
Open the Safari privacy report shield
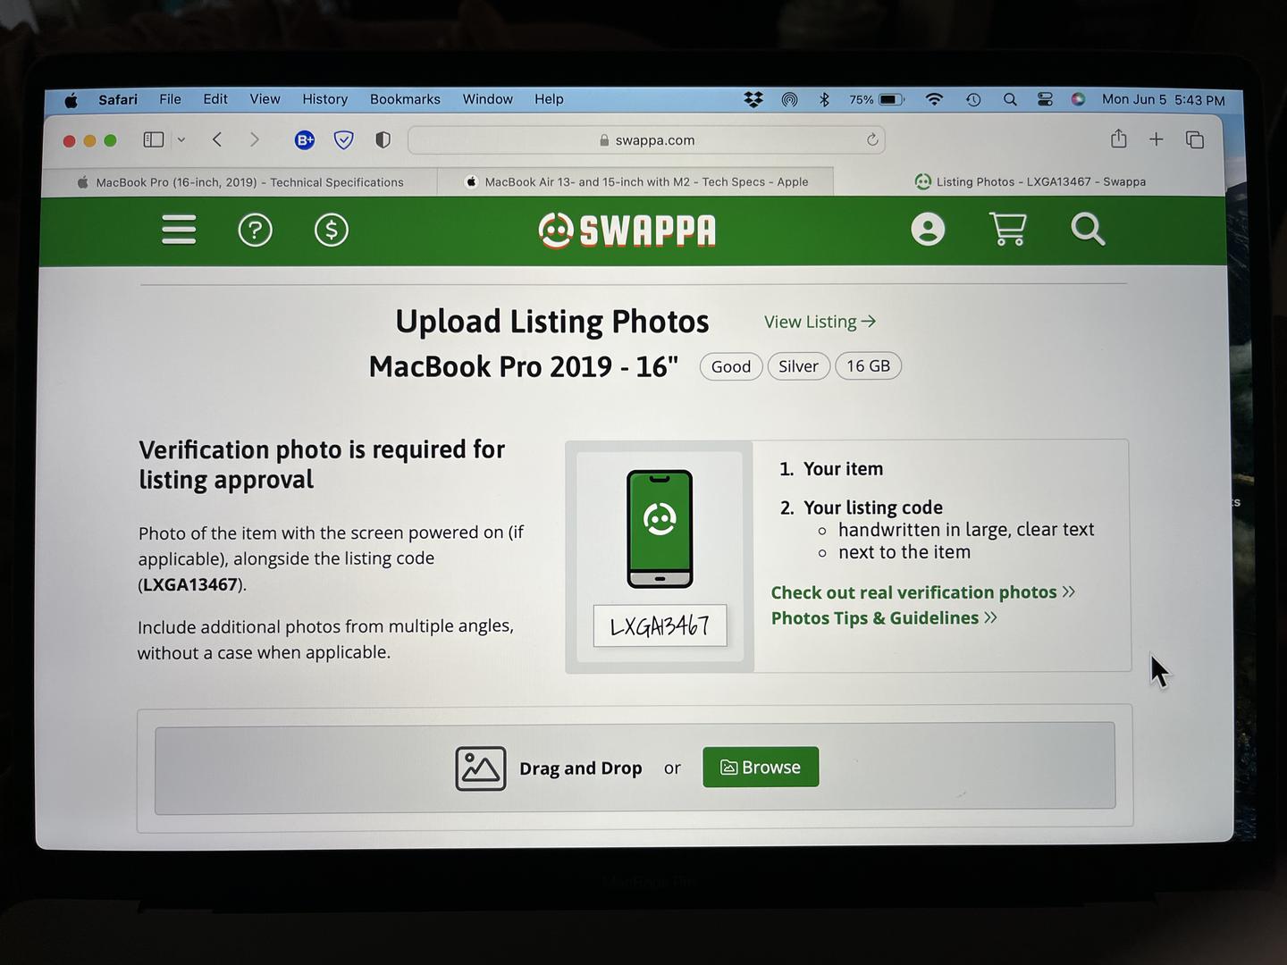click(x=383, y=139)
